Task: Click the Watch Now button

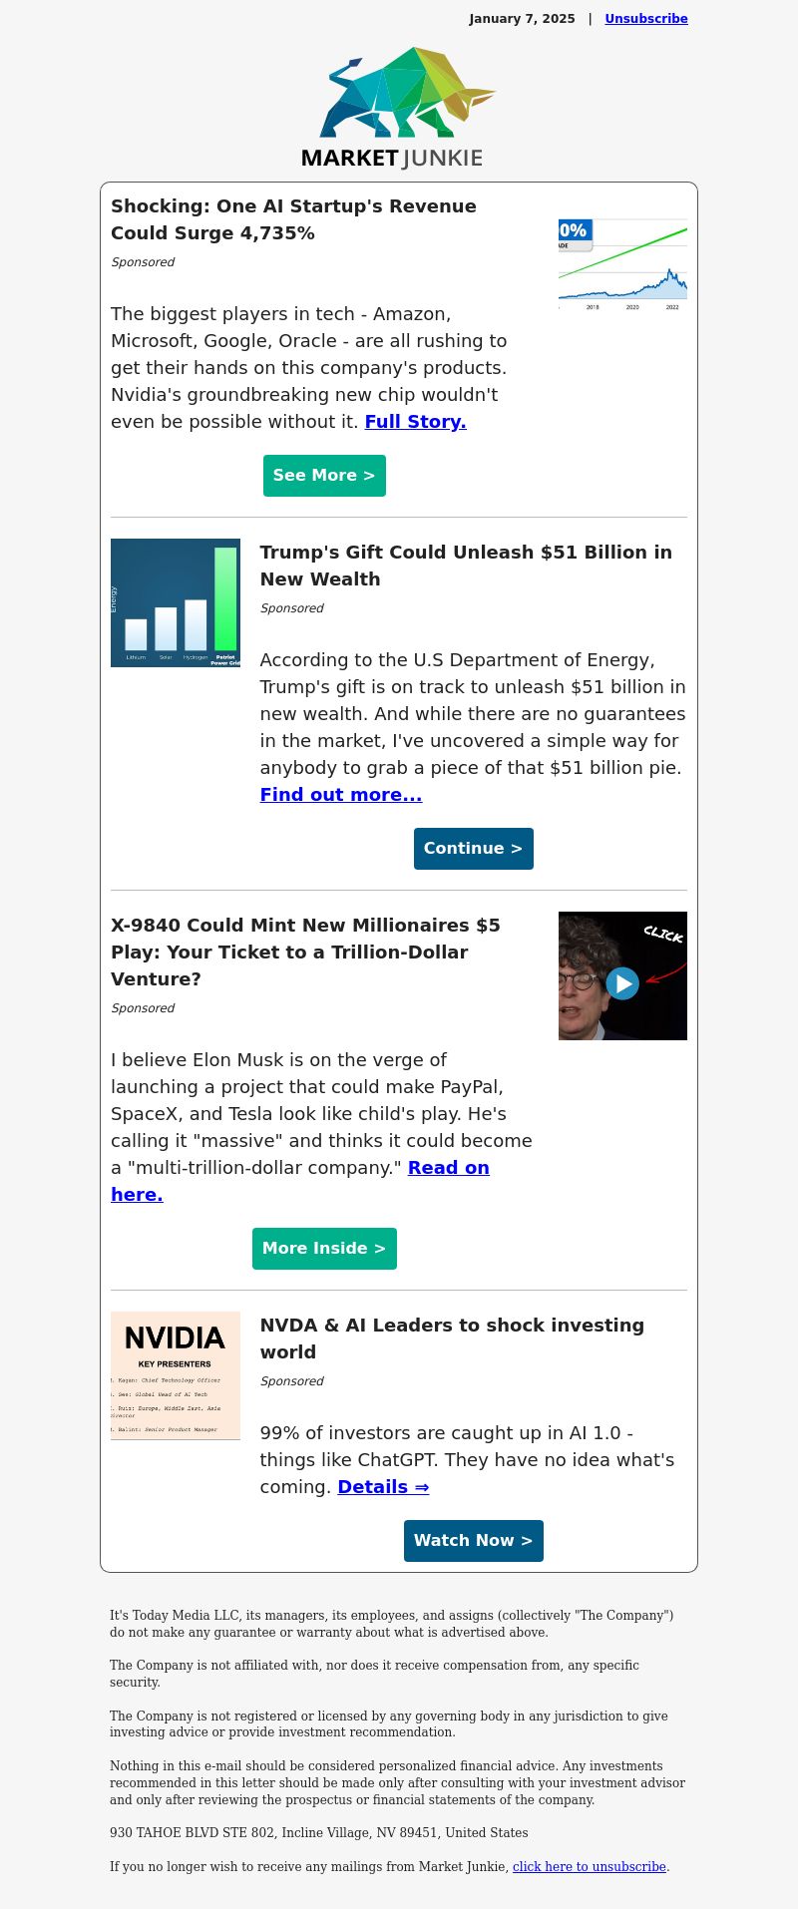Action: tap(474, 1541)
